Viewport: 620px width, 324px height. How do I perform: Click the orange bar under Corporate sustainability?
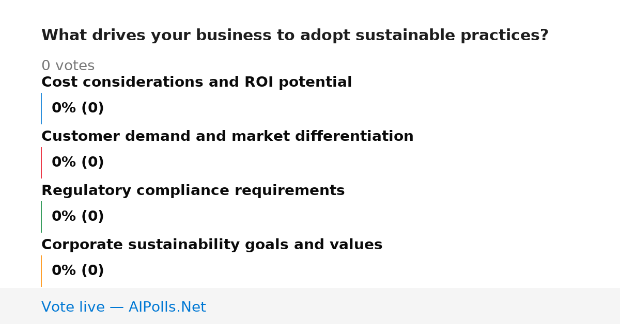(x=42, y=271)
